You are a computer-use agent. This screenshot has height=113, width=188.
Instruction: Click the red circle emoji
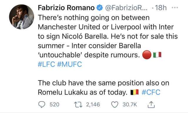coord(147,55)
